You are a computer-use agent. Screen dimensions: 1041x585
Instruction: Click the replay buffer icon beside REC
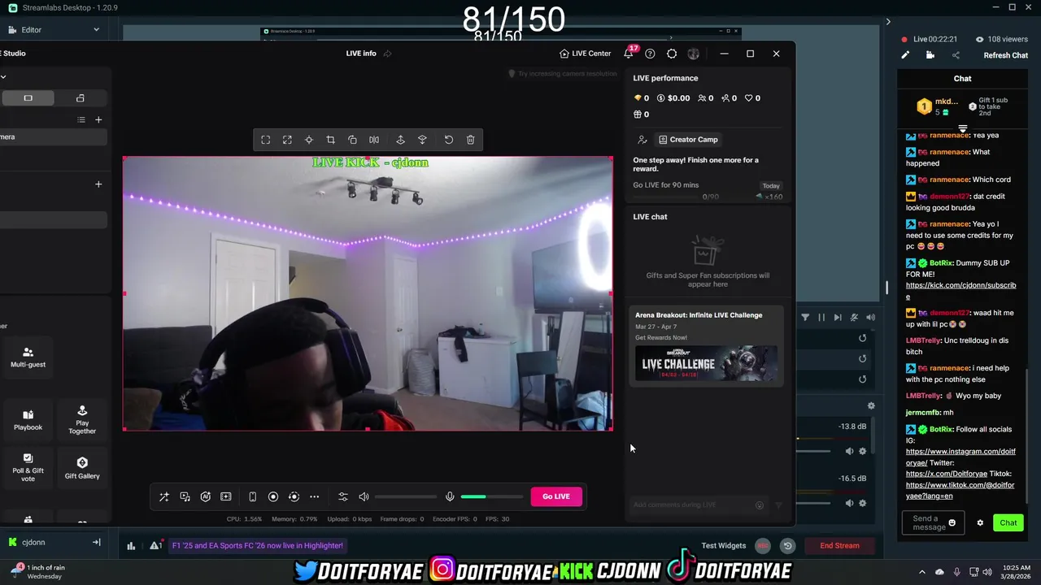(x=787, y=546)
